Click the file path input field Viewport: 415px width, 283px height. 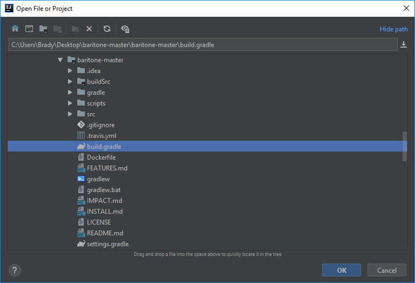pos(203,44)
